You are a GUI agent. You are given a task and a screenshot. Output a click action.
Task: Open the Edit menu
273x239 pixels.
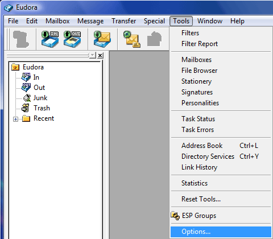(x=32, y=21)
